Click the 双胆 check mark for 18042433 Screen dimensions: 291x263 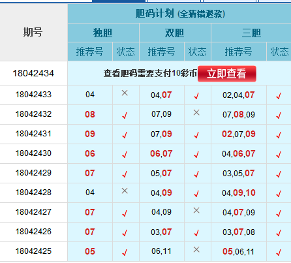pyautogui.click(x=196, y=96)
